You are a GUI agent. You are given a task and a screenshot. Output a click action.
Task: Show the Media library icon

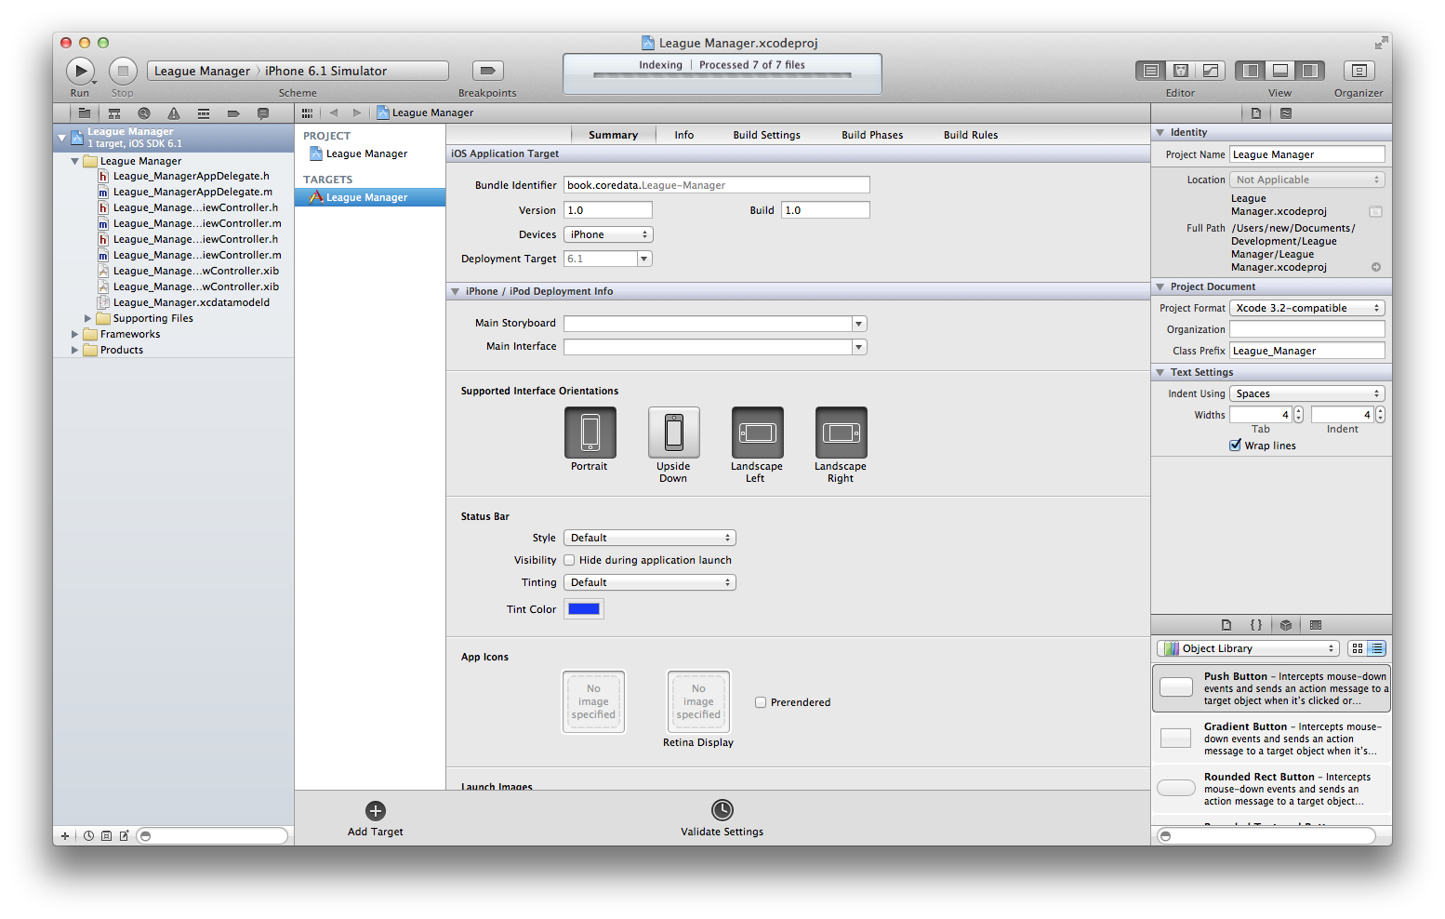click(1316, 625)
